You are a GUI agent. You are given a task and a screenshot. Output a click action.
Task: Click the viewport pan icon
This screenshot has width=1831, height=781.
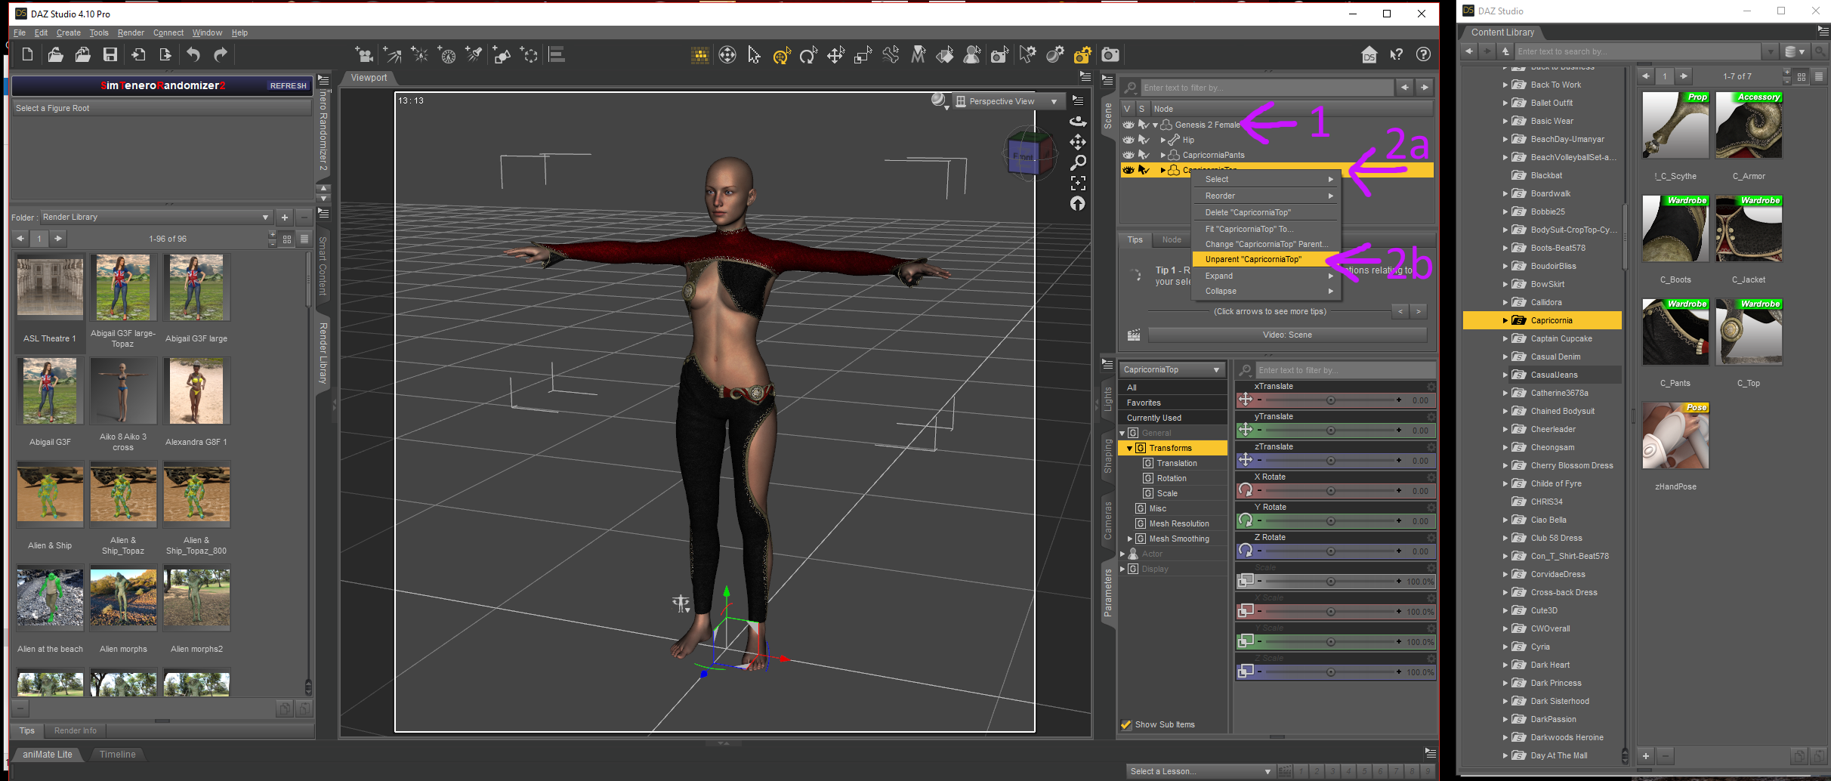pos(1078,142)
